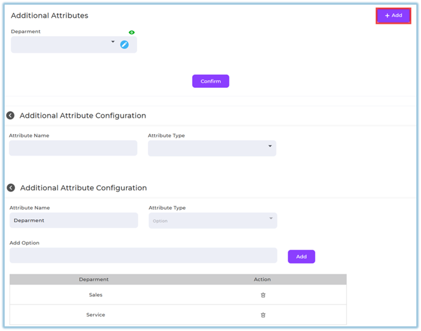Go back using first Attribute Configuration arrow

11,116
